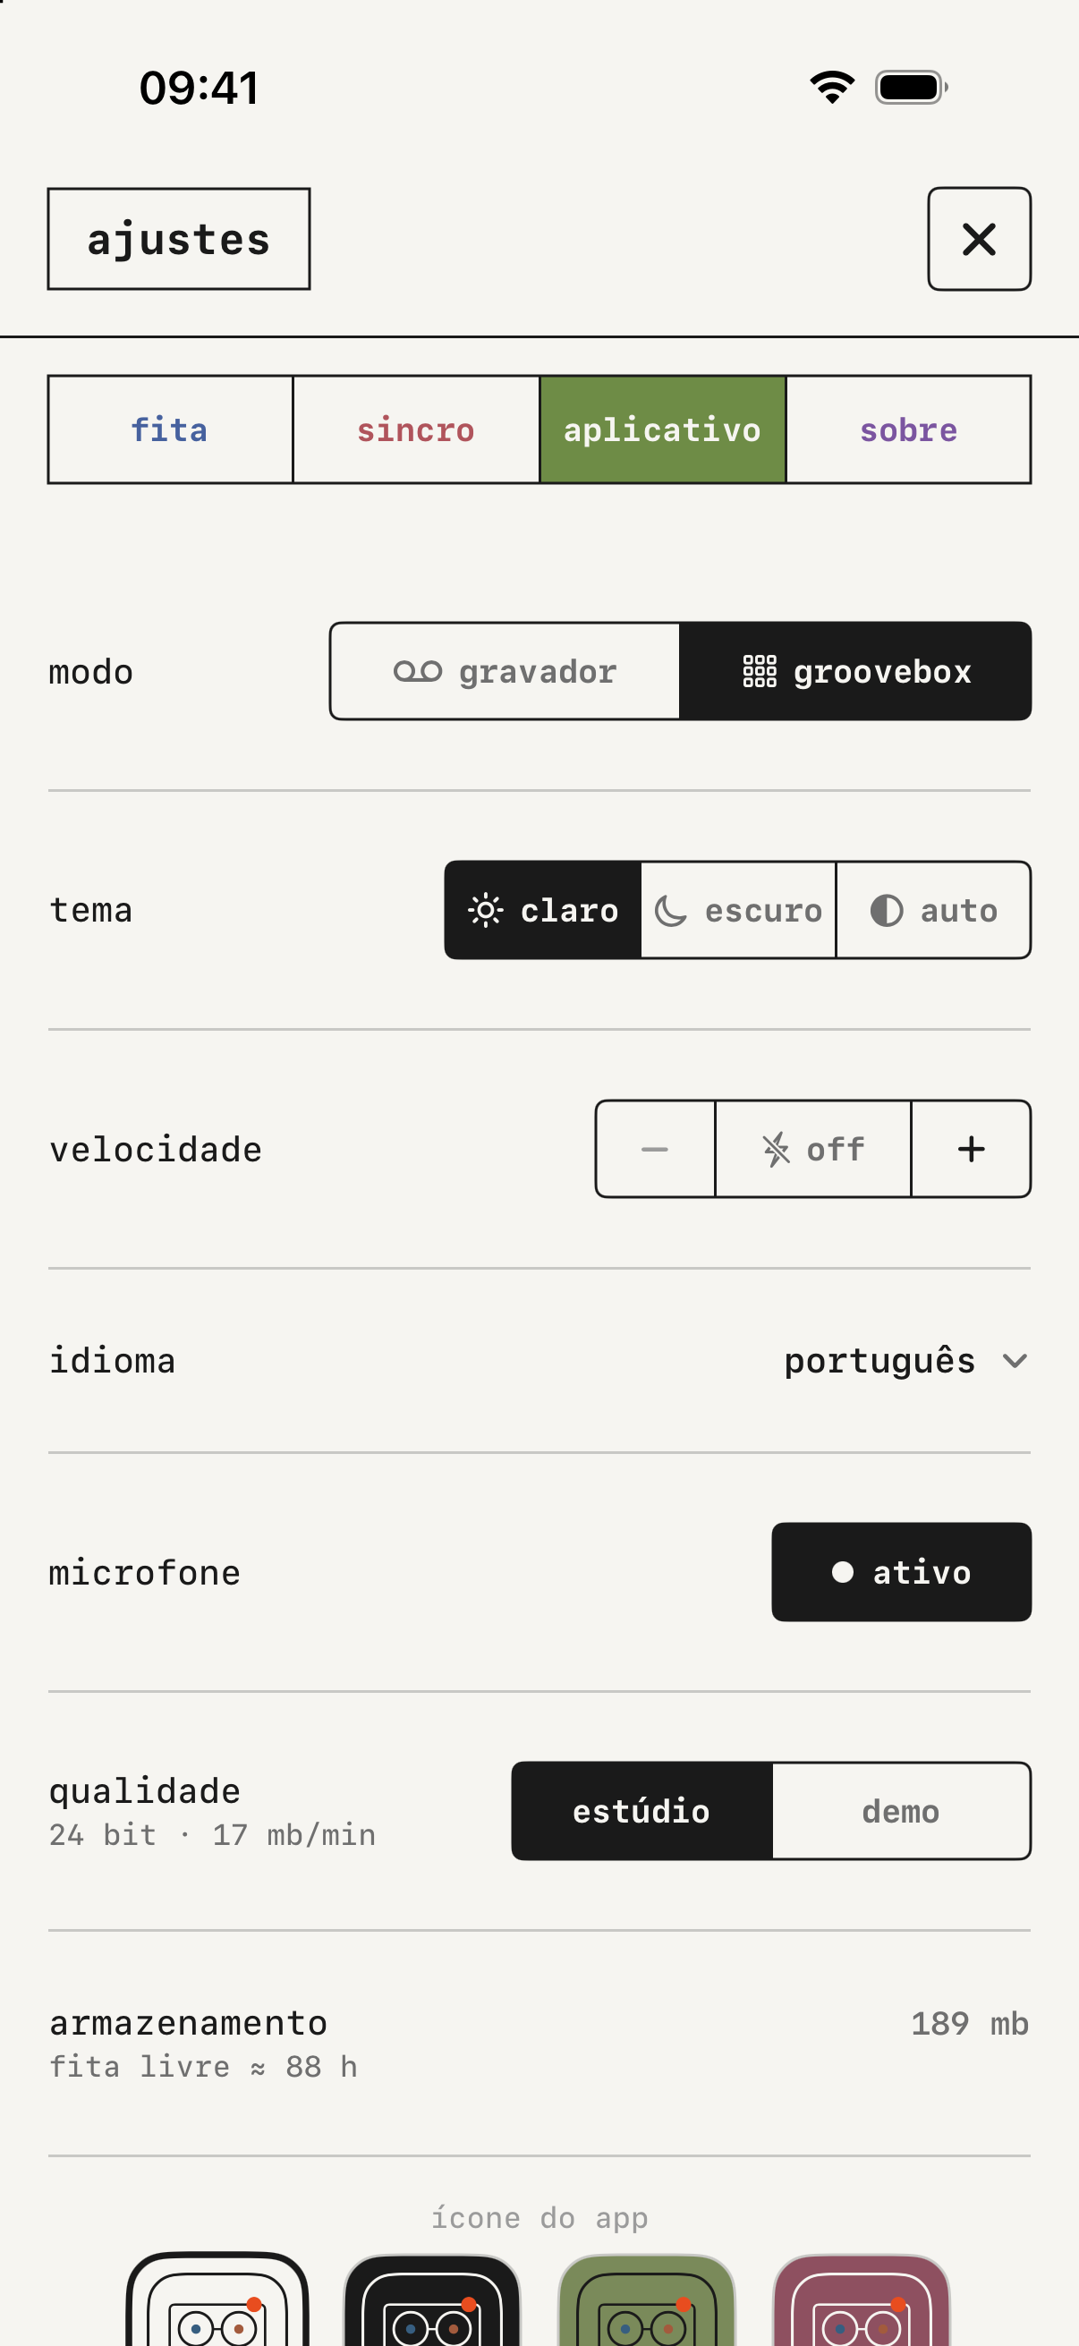1079x2346 pixels.
Task: Choose demo recording quality
Action: [x=902, y=1811]
